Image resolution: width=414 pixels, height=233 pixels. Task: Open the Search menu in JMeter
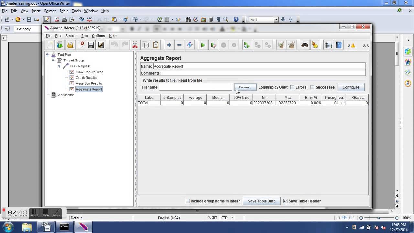click(71, 36)
